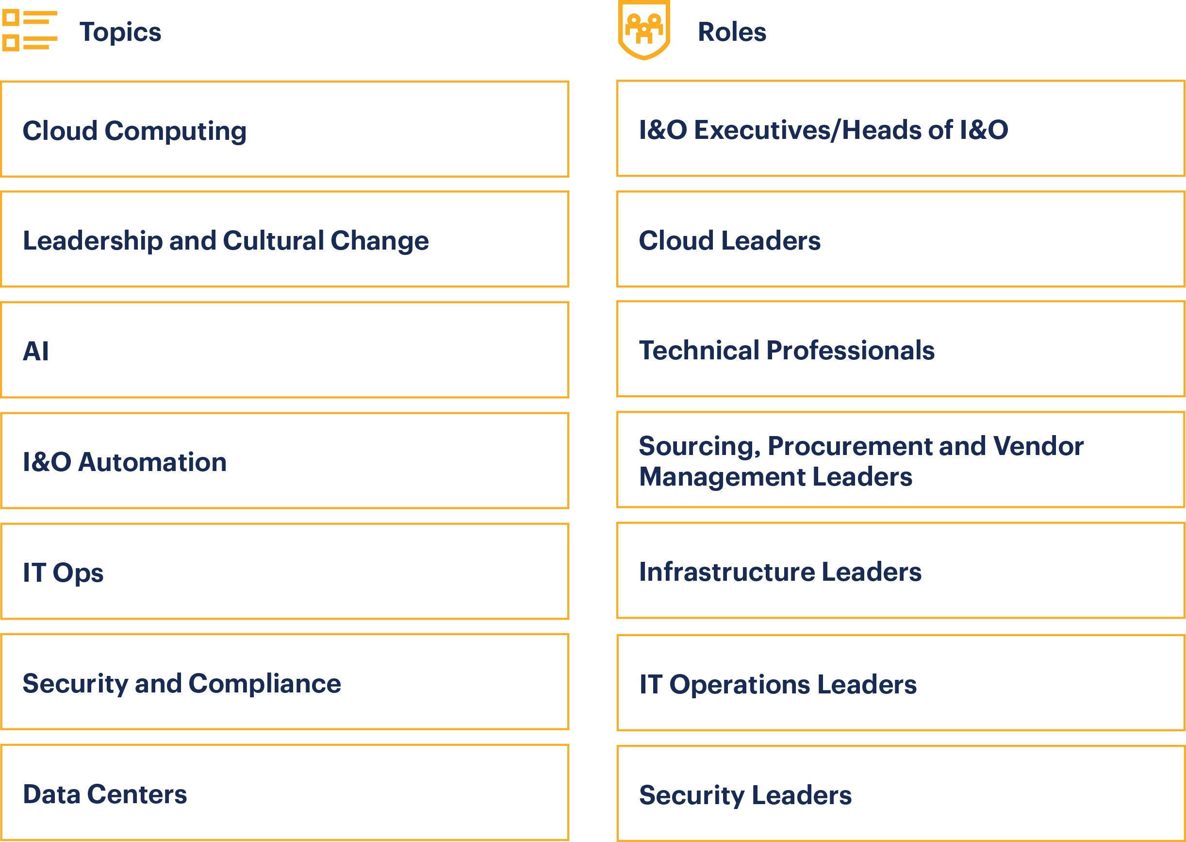Screen dimensions: 1186x842
Task: Choose I&O Executives/Heads of I&O role
Action: (901, 129)
